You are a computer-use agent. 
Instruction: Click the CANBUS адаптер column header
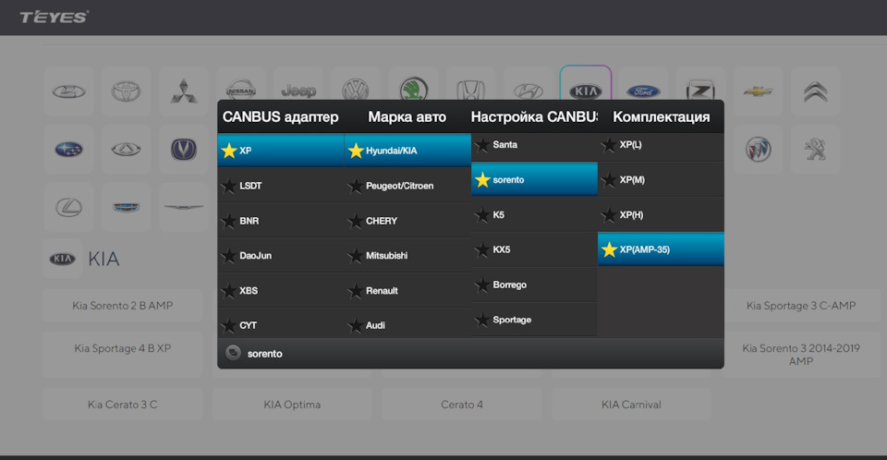280,117
